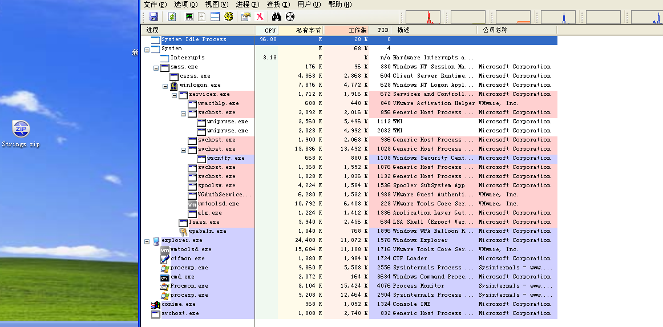Click the CPU usage history mini graph
This screenshot has height=327, width=663.
tap(423, 17)
